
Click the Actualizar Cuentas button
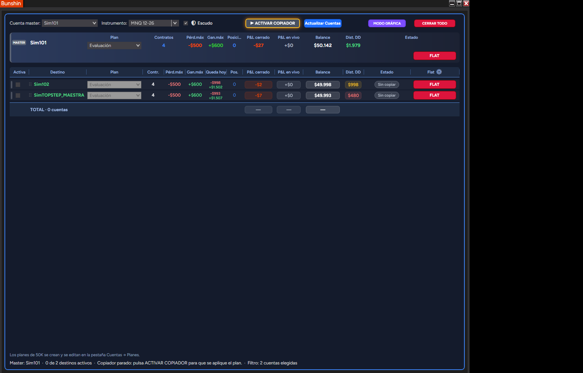tap(323, 23)
